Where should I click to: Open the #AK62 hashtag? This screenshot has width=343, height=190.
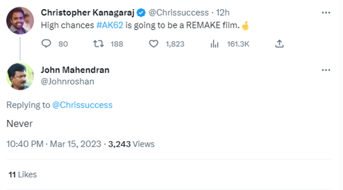[x=110, y=25]
